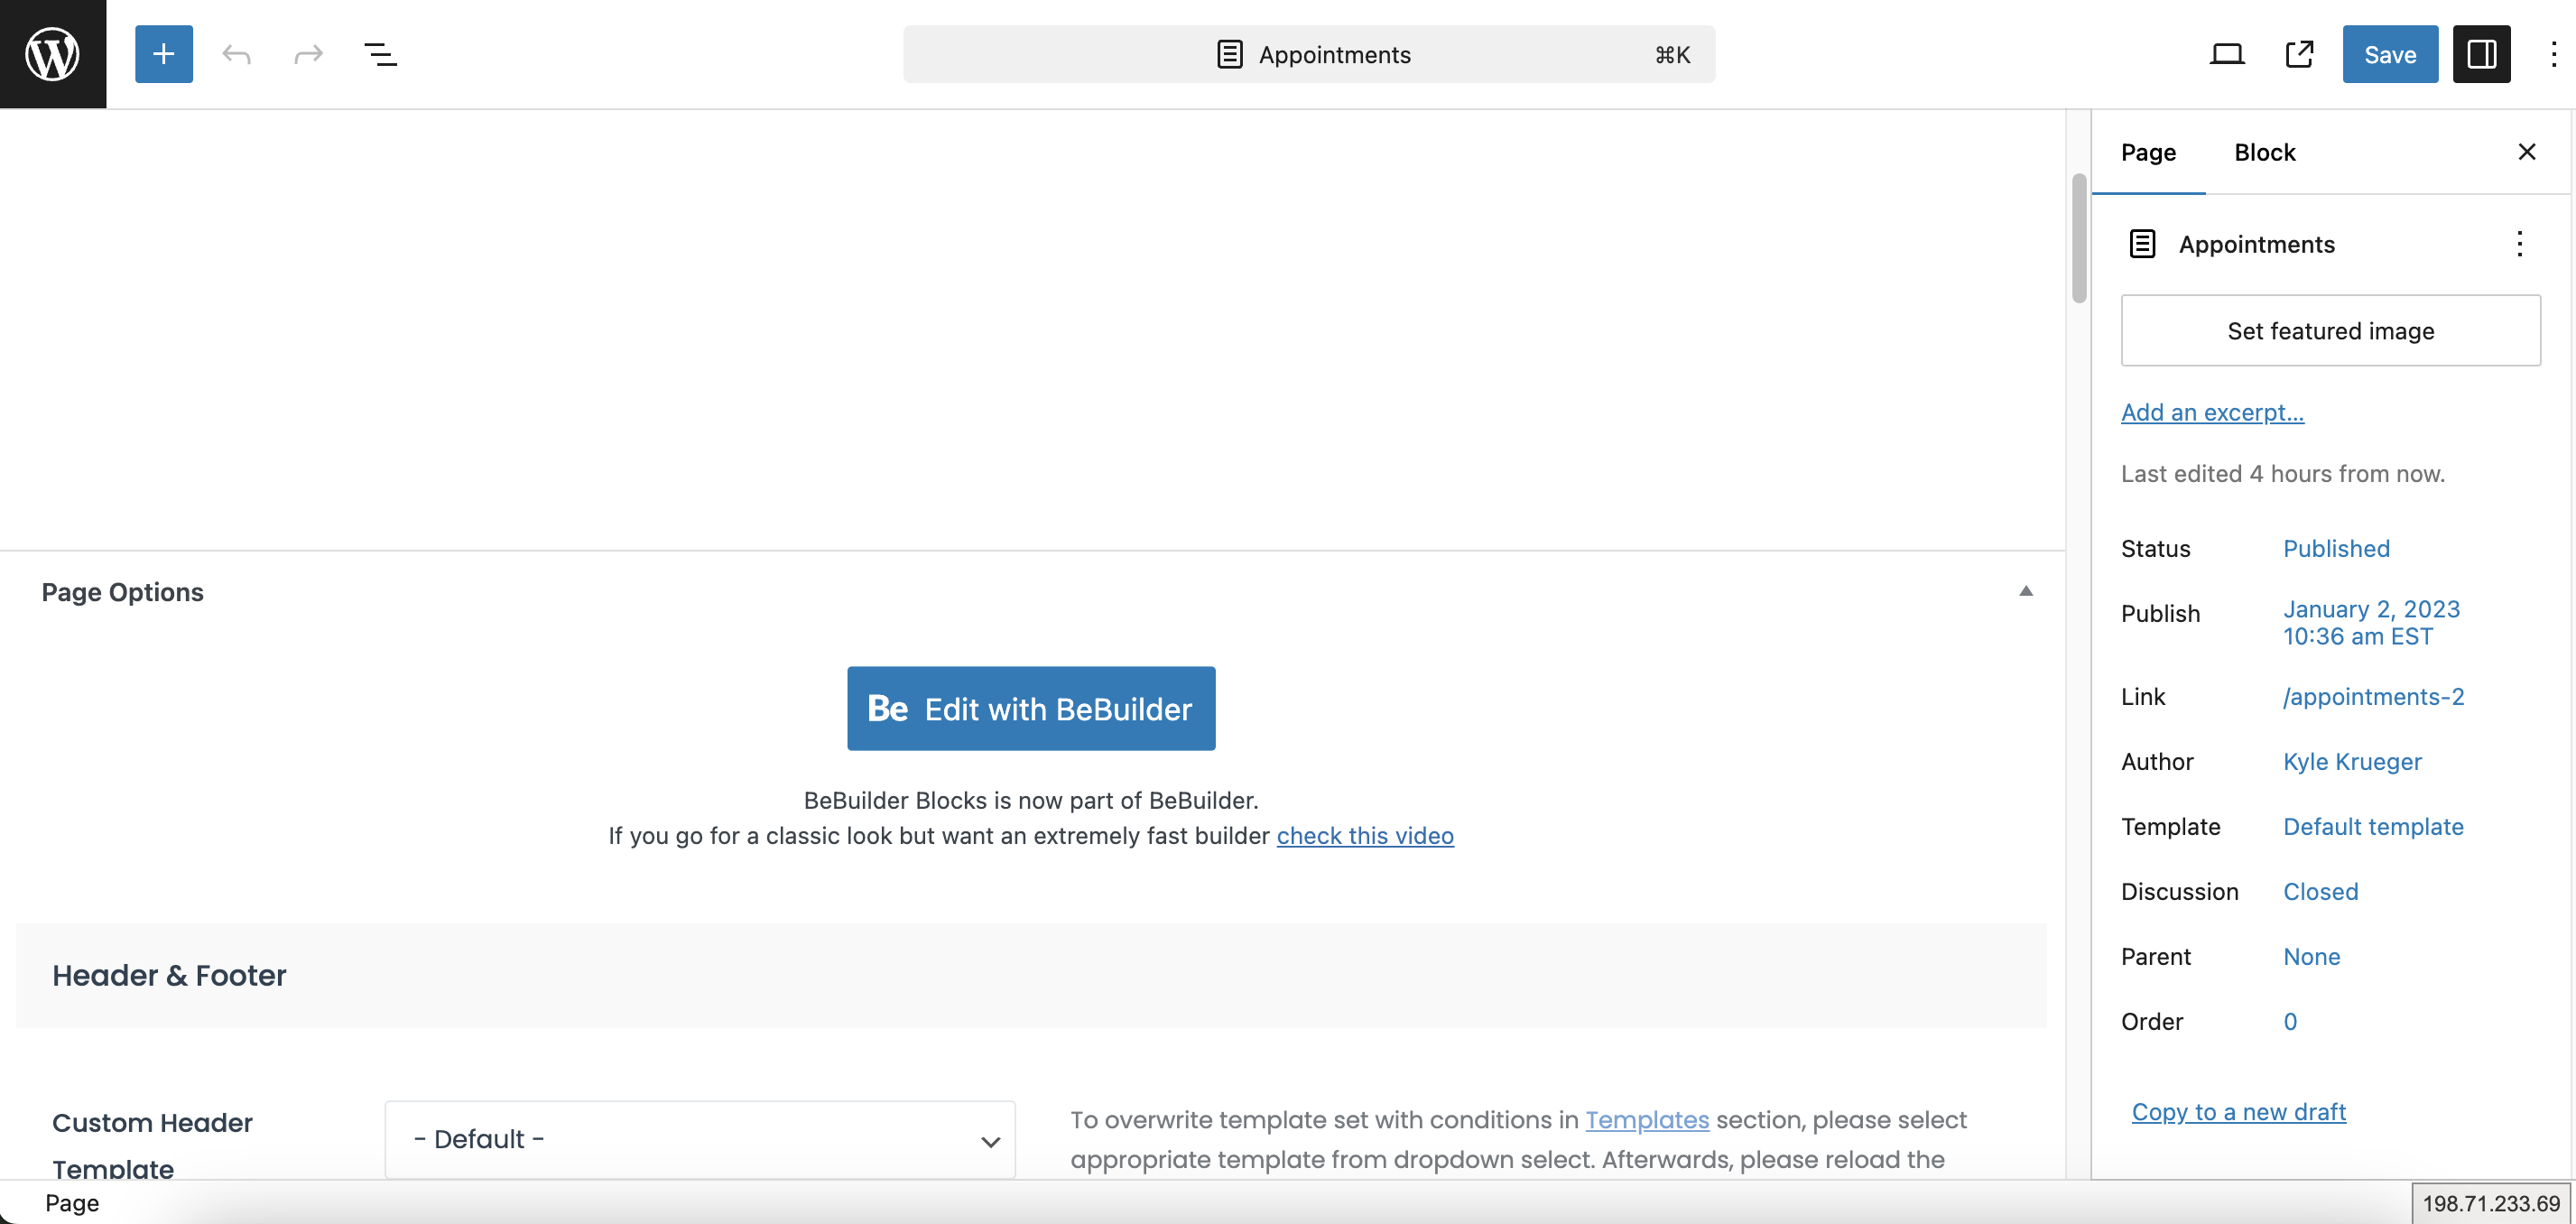Select the Page tab in sidebar
This screenshot has height=1224, width=2576.
point(2147,151)
